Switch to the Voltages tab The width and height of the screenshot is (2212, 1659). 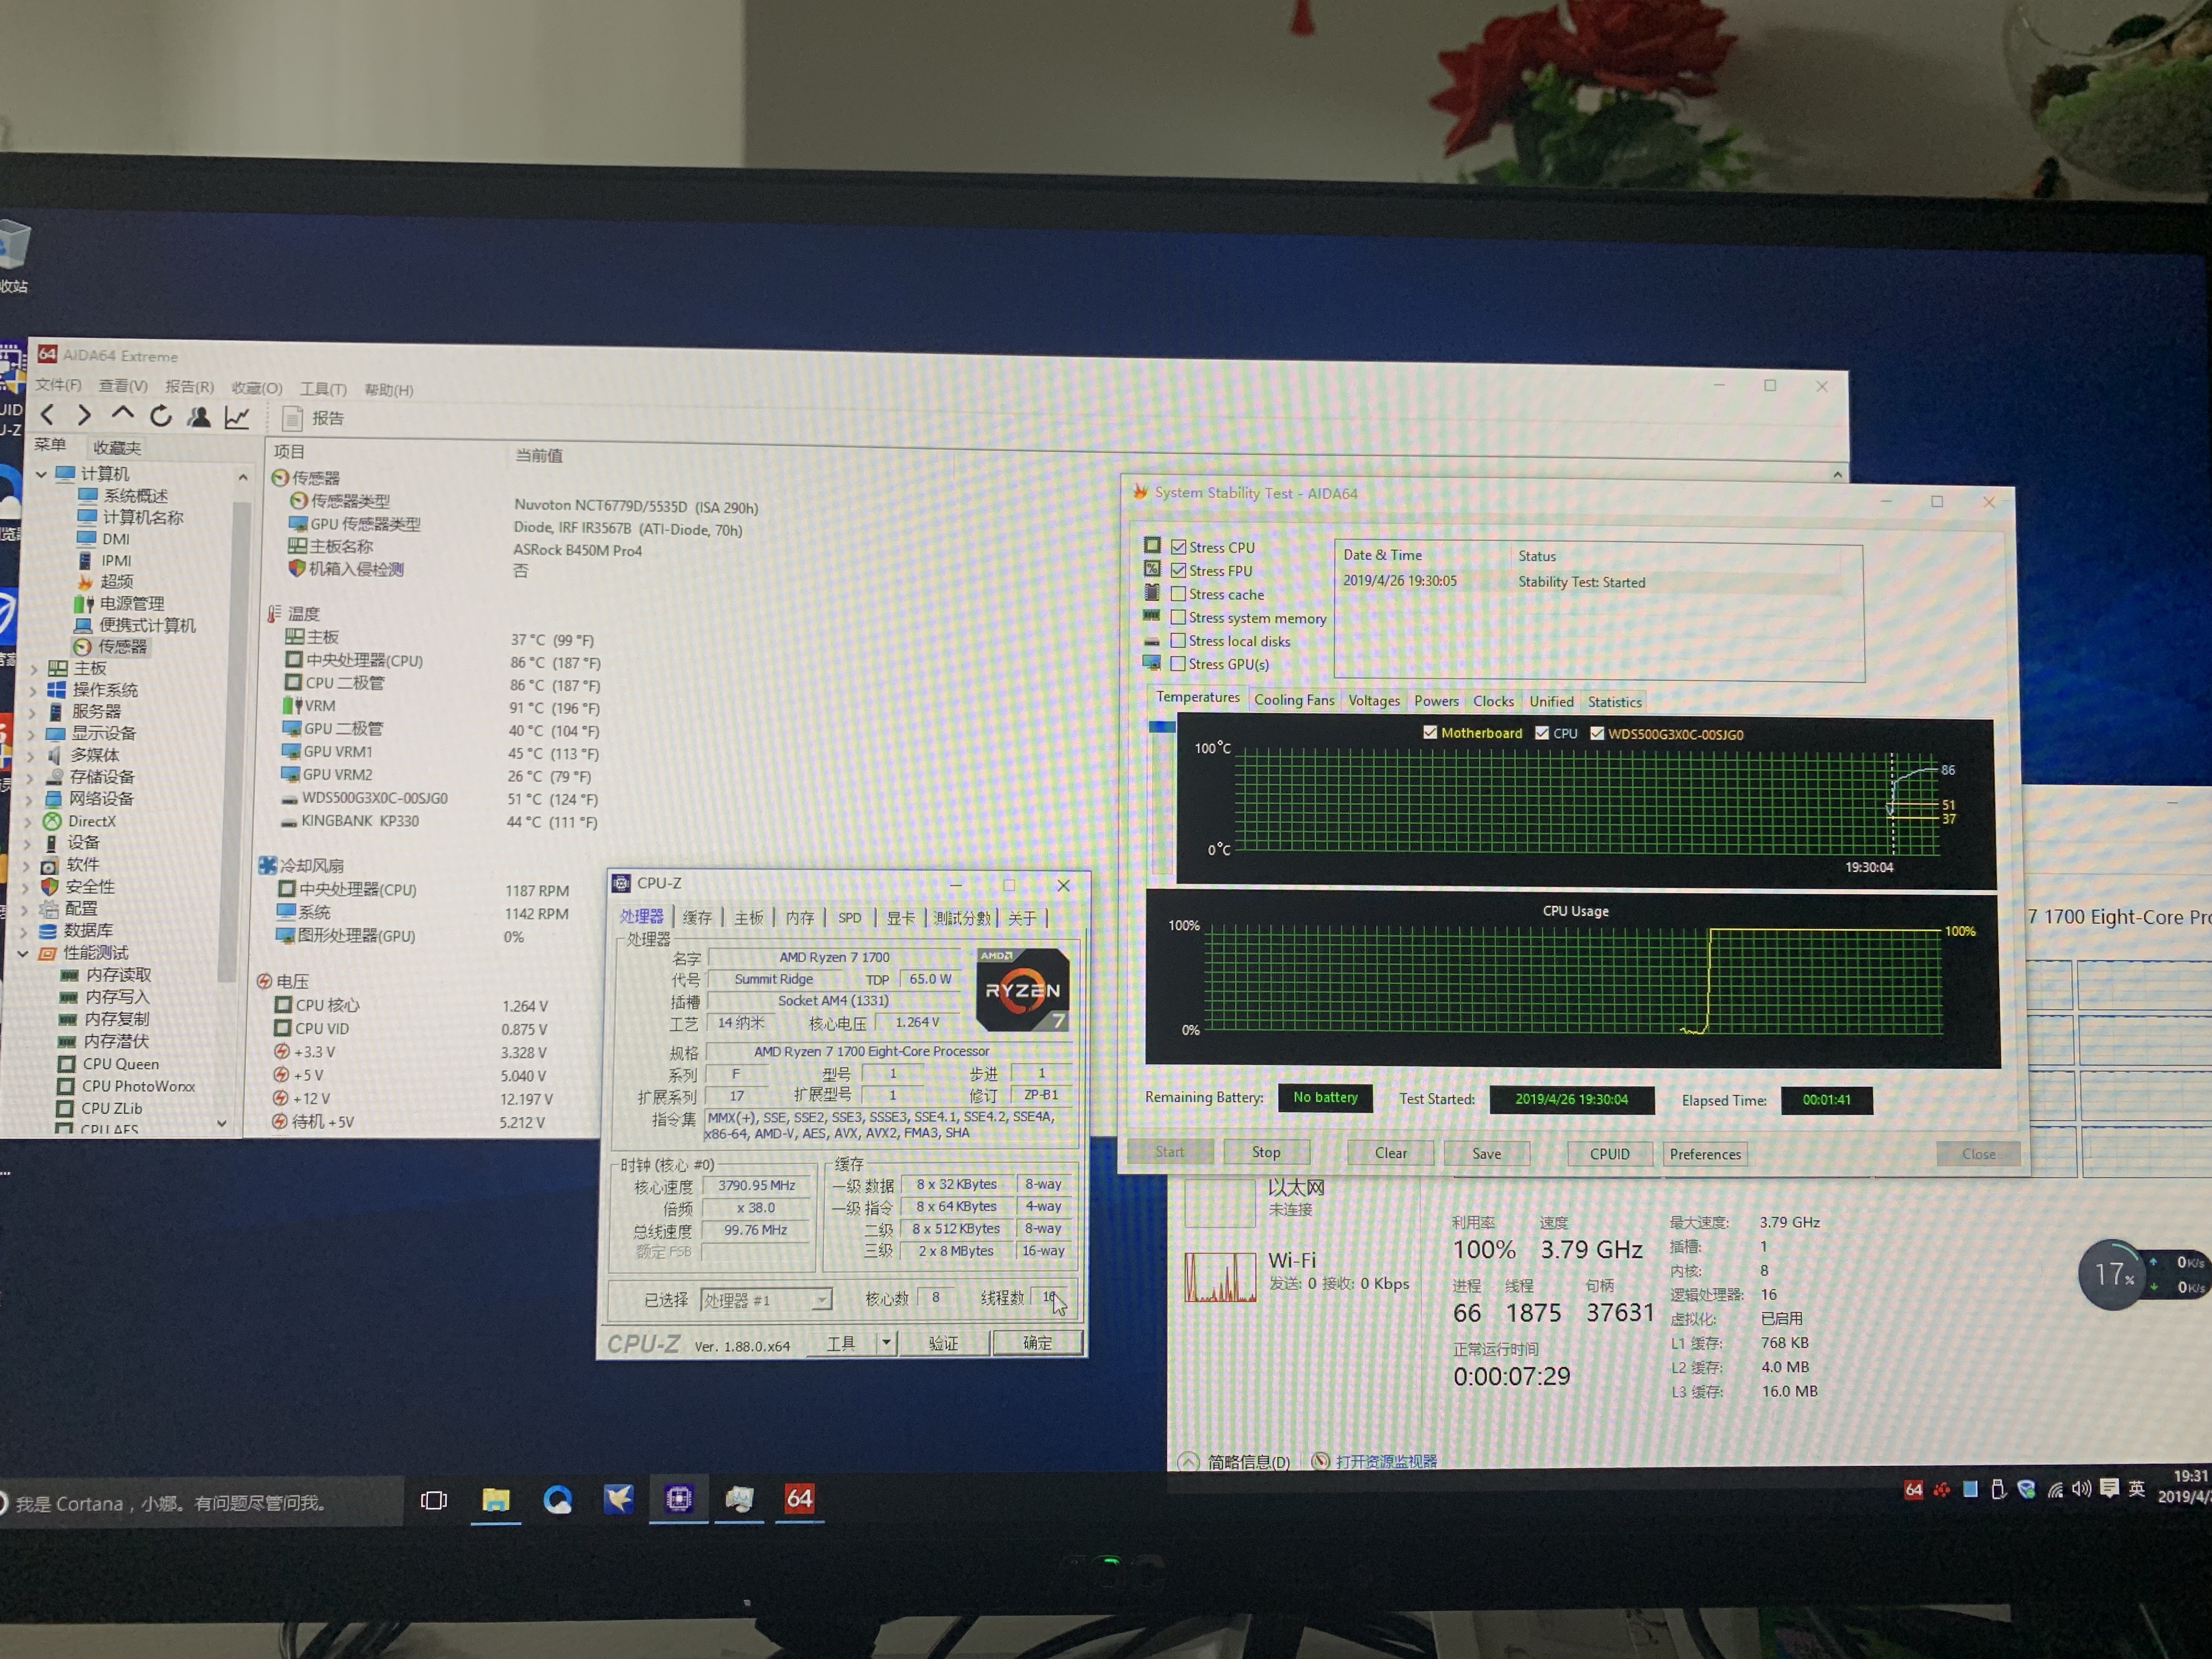(x=1374, y=700)
